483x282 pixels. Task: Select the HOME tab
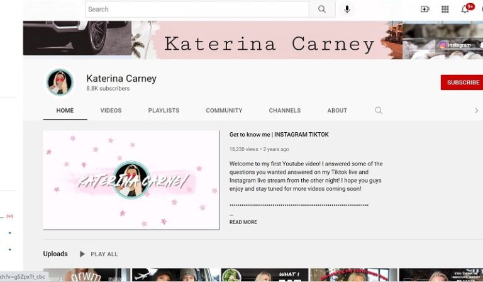tap(65, 110)
